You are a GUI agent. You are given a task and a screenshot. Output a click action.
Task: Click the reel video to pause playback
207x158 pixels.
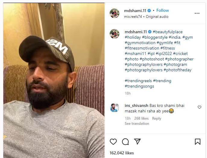pyautogui.click(x=54, y=80)
